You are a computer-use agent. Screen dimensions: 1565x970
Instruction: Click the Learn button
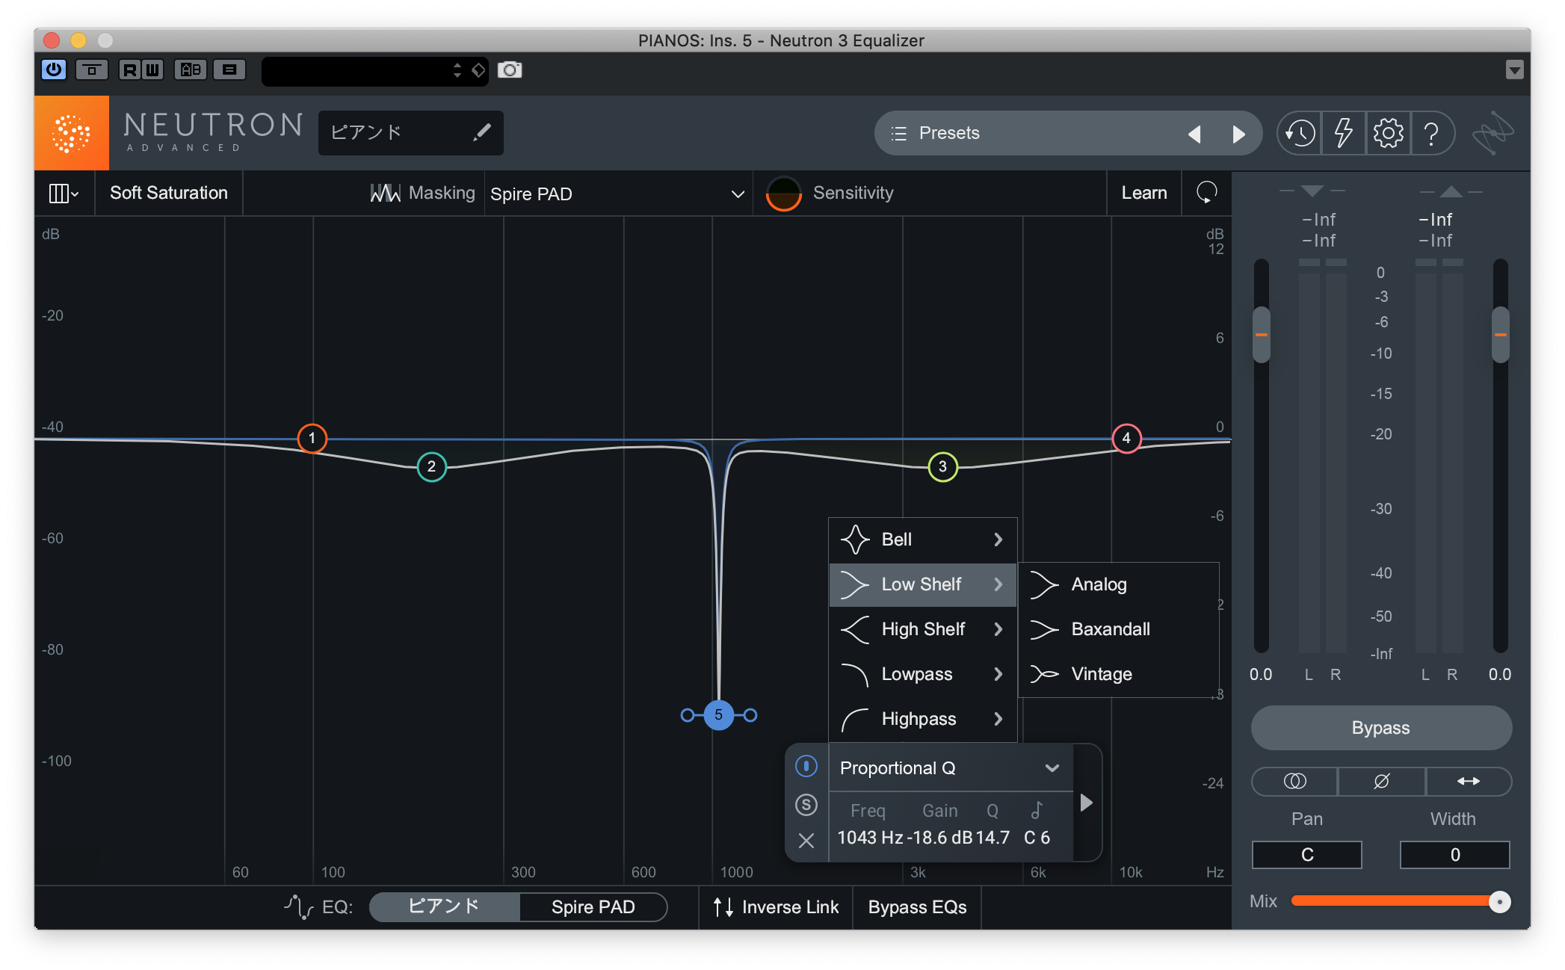pyautogui.click(x=1143, y=193)
